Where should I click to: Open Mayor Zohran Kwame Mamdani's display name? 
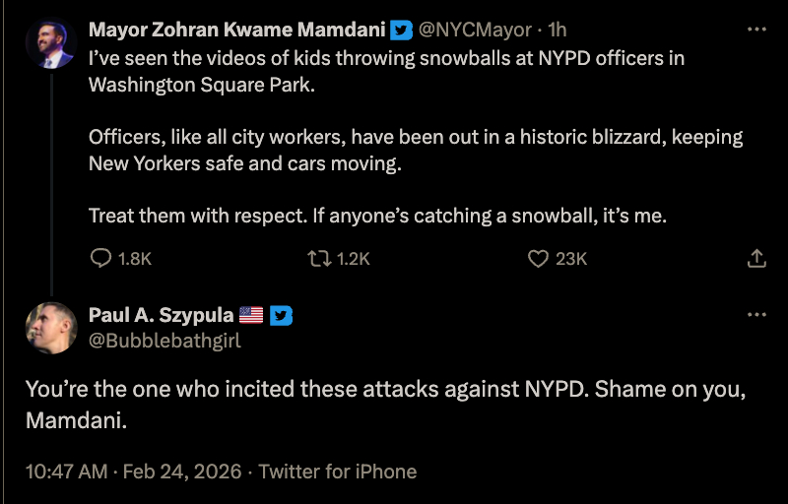[x=236, y=31]
